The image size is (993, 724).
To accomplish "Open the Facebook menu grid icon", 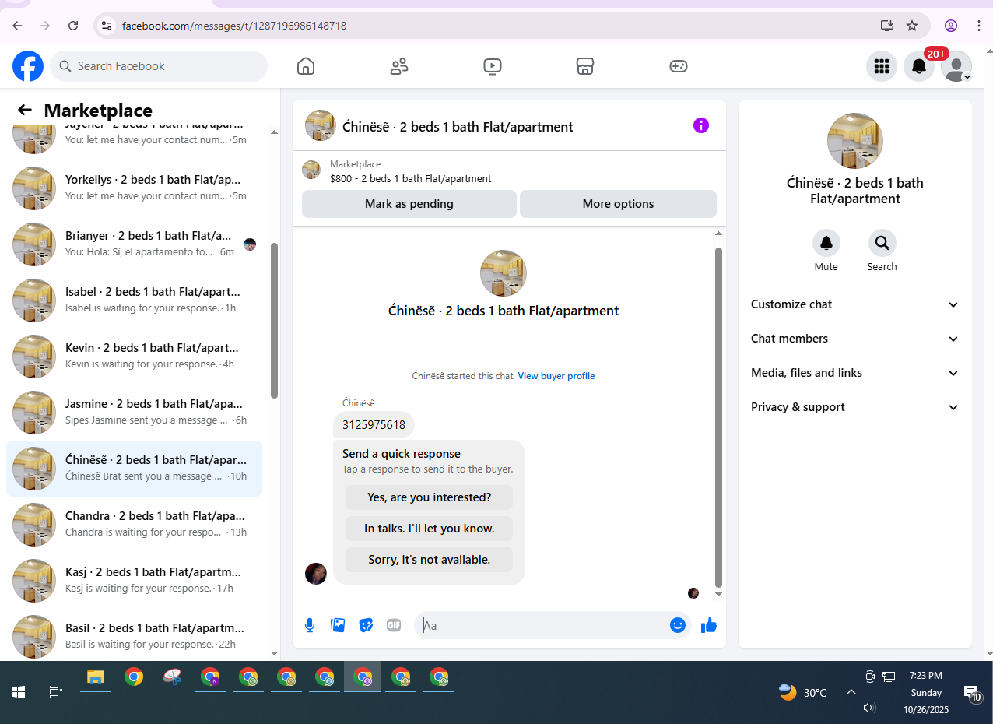I will pyautogui.click(x=882, y=66).
